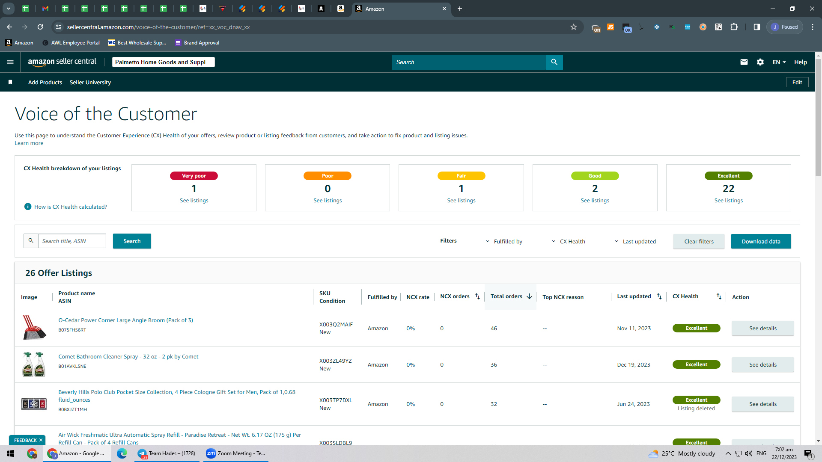Screen dimensions: 822x462
Task: Open Microsoft Edge from taskbar
Action: 122,453
